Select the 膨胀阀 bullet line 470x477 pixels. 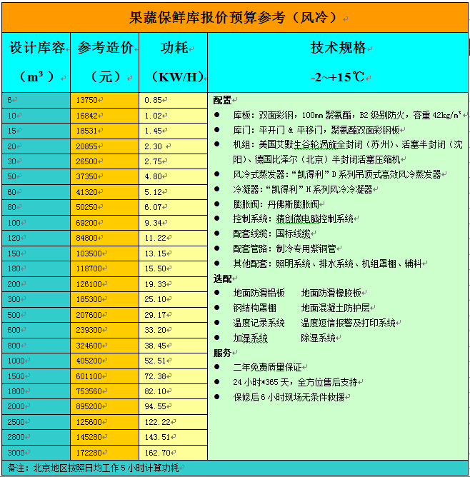(264, 204)
